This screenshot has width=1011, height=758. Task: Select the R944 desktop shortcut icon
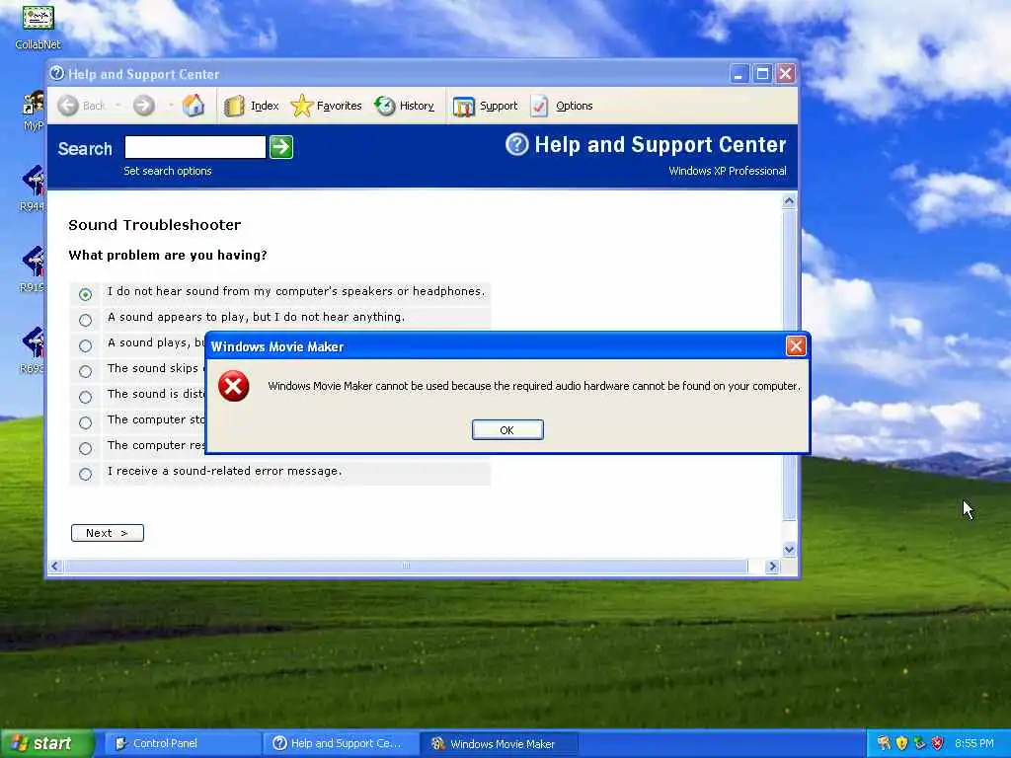34,180
